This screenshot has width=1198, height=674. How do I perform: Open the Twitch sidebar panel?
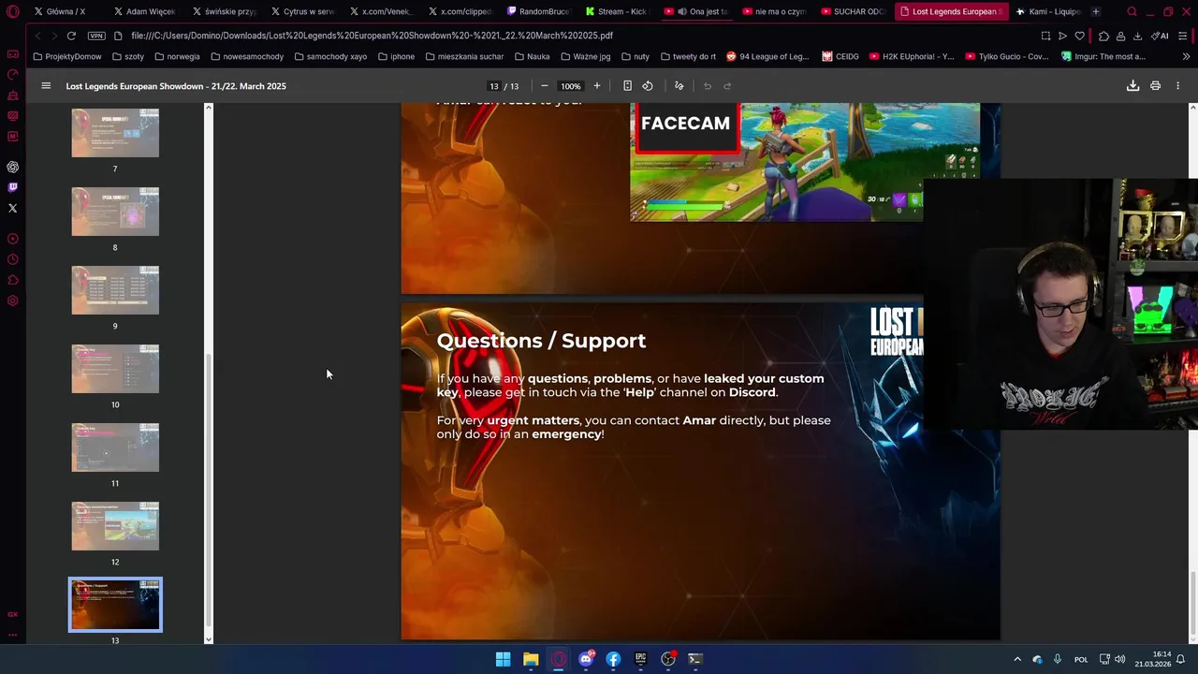coord(13,187)
